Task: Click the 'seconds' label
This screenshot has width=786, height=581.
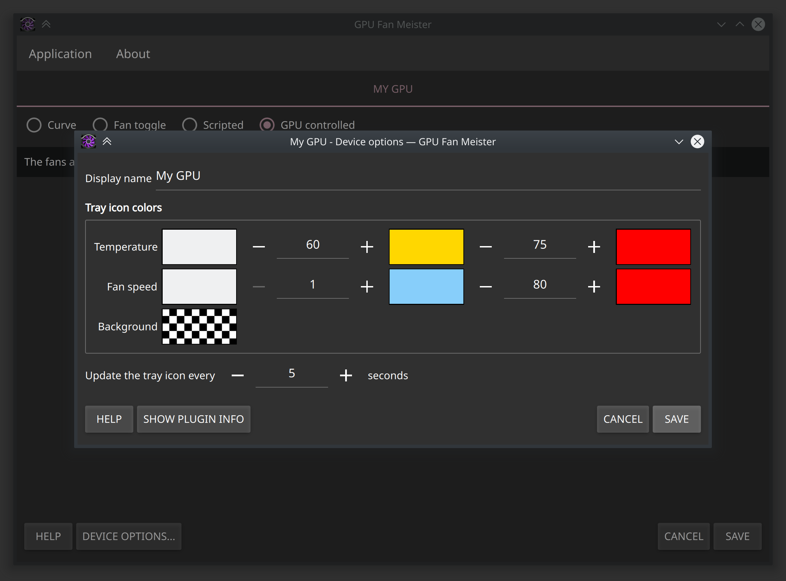Action: click(x=388, y=376)
